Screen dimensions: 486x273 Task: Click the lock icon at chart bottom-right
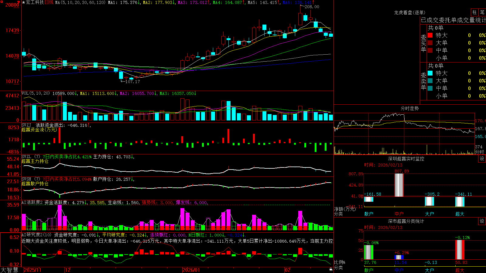(331, 269)
